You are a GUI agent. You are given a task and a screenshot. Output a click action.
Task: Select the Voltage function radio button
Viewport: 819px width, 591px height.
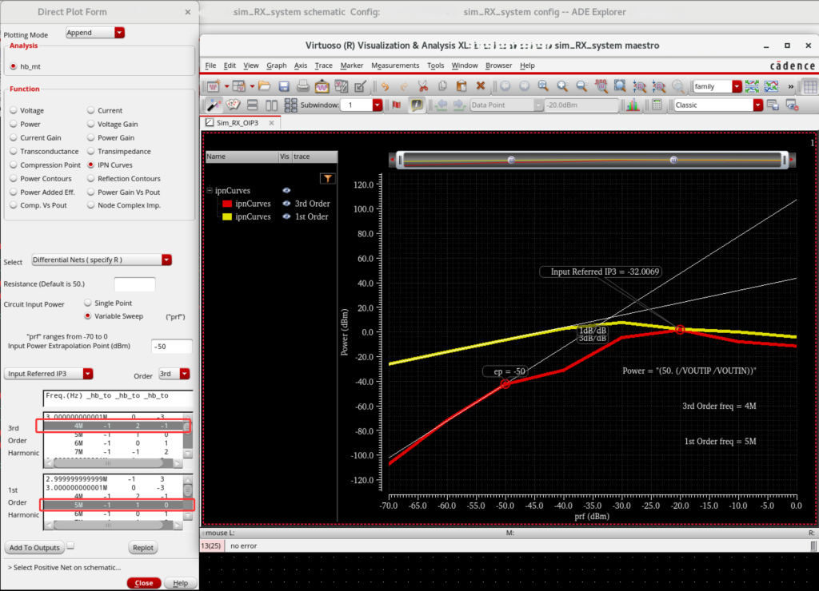pyautogui.click(x=14, y=110)
